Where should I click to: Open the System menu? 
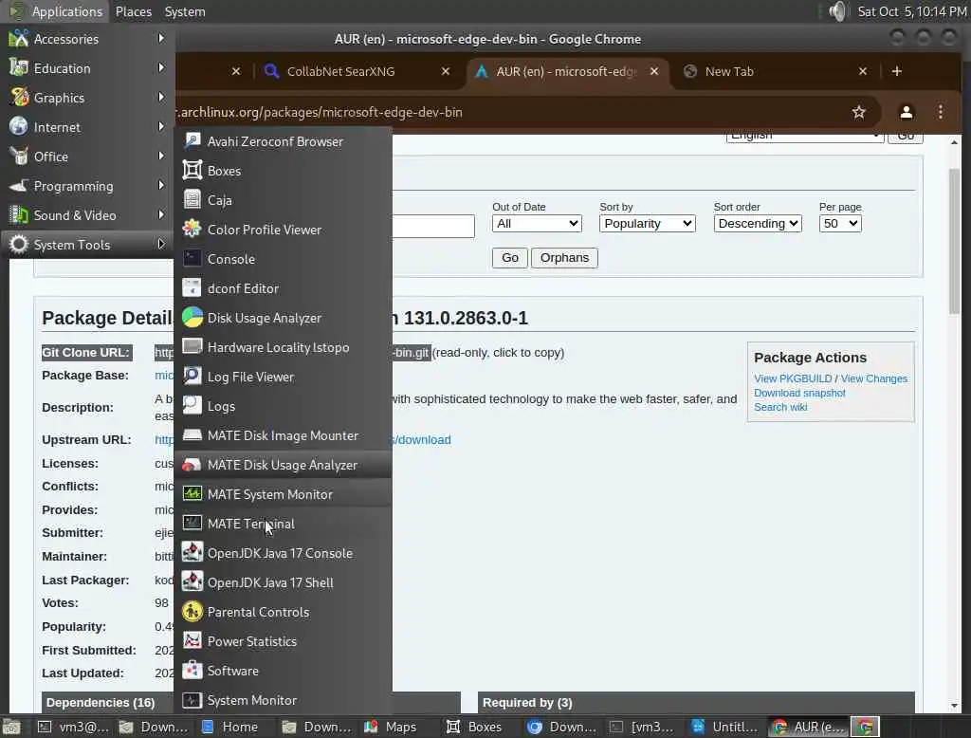coord(185,11)
